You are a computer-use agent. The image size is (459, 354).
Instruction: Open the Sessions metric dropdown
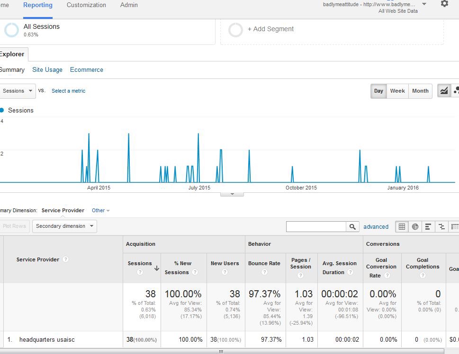pyautogui.click(x=17, y=91)
